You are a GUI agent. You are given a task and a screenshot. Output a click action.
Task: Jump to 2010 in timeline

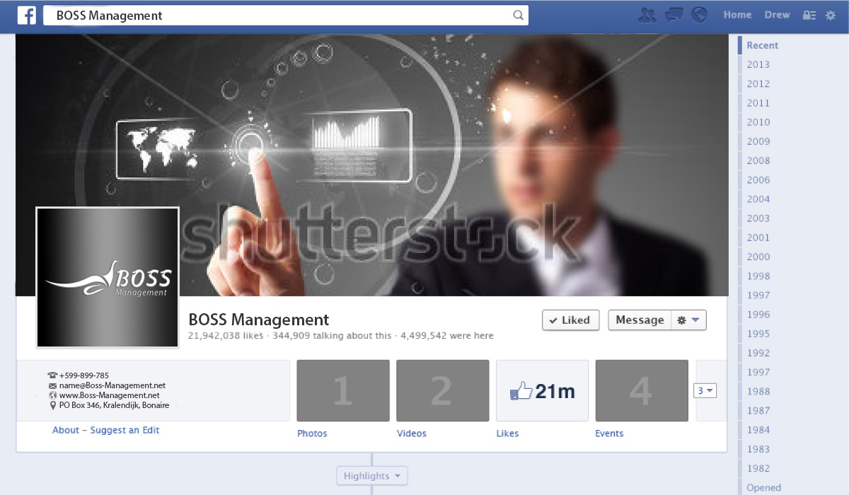(x=758, y=122)
